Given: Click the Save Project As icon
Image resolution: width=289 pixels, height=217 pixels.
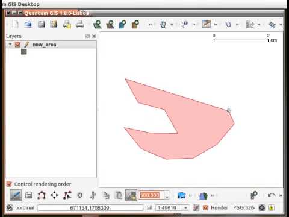Looking at the screenshot, I should tap(54, 25).
